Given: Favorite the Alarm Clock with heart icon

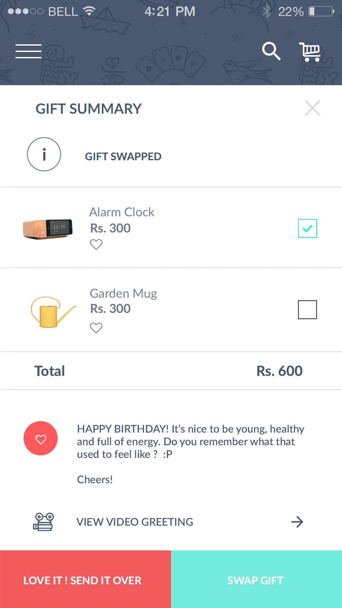Looking at the screenshot, I should (96, 244).
